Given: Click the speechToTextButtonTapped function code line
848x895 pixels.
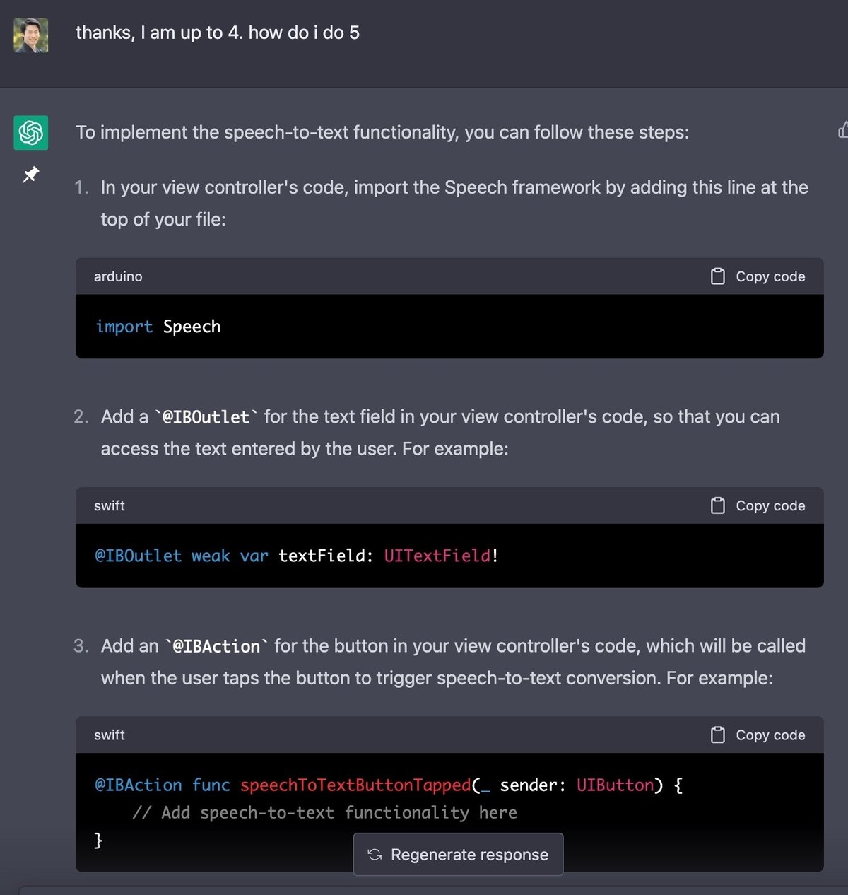Looking at the screenshot, I should pyautogui.click(x=389, y=785).
